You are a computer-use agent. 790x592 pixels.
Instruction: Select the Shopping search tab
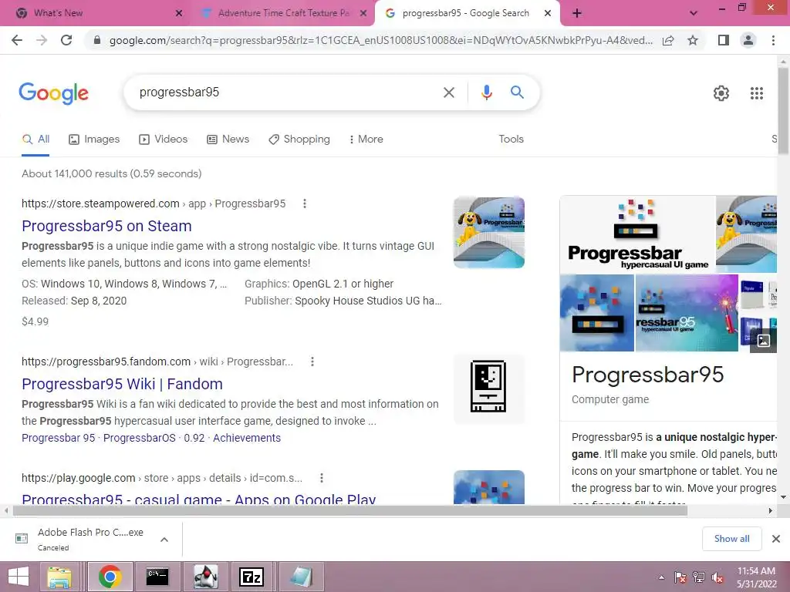pos(299,140)
